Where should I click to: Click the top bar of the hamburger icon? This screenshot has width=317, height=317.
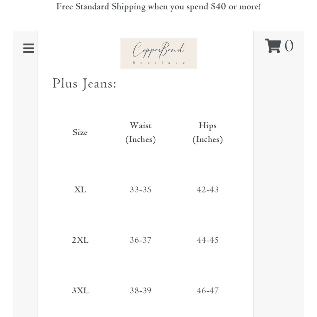coord(29,45)
